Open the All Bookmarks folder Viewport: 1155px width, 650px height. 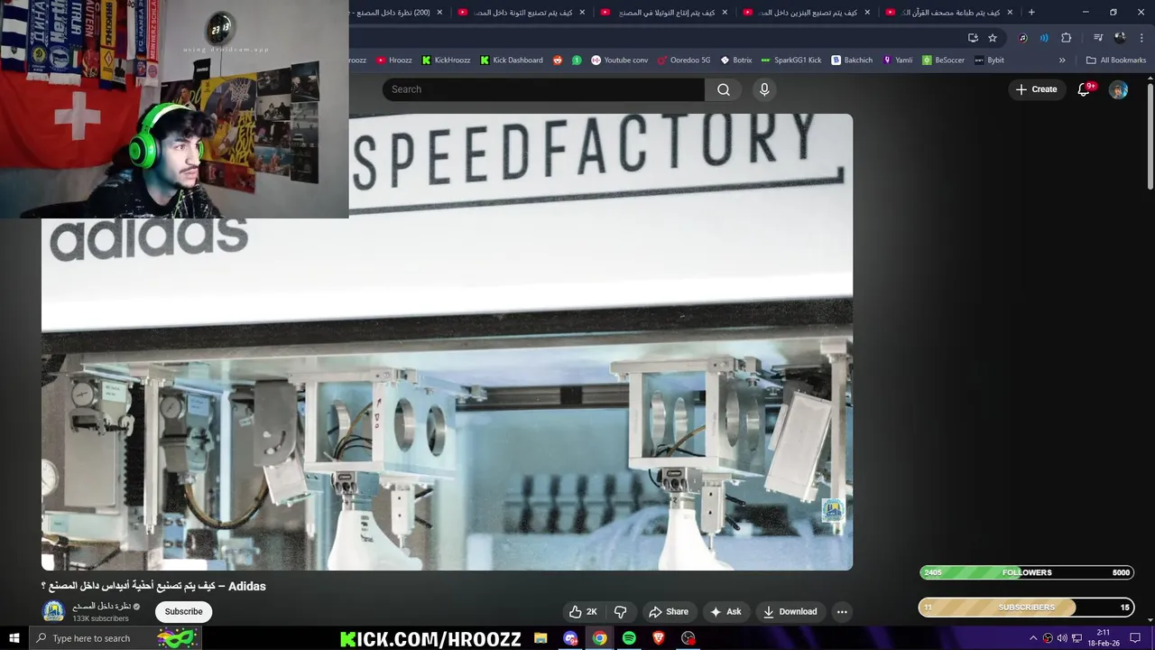coord(1116,60)
